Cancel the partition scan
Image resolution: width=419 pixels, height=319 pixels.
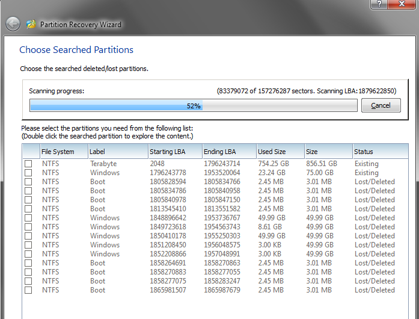click(x=381, y=105)
